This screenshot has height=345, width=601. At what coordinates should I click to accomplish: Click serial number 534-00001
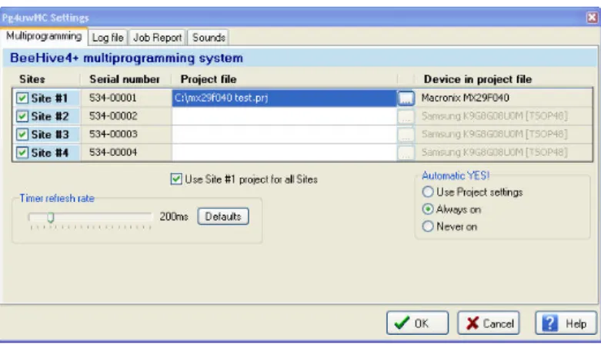[113, 98]
